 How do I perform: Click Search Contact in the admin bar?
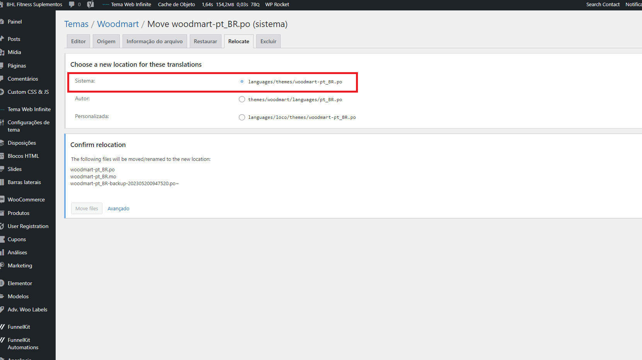click(603, 5)
